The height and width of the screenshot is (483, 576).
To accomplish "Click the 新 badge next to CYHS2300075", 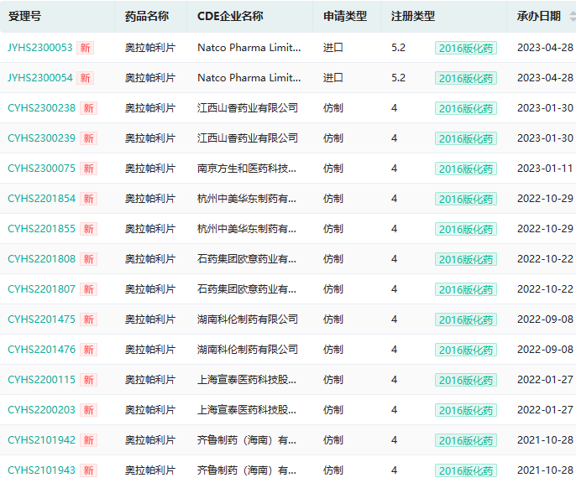I will click(x=88, y=169).
